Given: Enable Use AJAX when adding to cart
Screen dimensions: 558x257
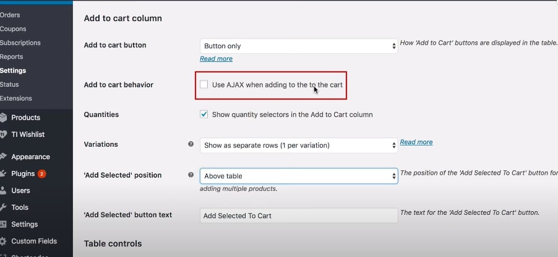Looking at the screenshot, I should click(204, 84).
